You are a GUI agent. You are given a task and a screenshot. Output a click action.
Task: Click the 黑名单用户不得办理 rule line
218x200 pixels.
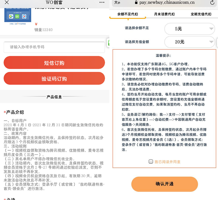click(x=40, y=159)
